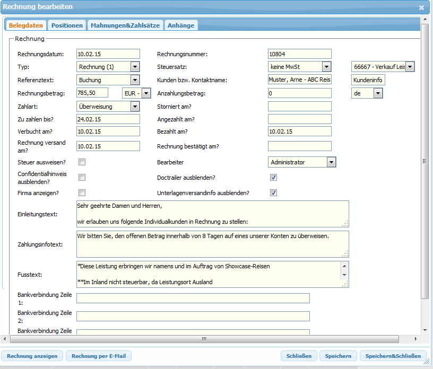This screenshot has width=433, height=369.
Task: Send invoice via Rechnung per E-Mail
Action: [98, 356]
